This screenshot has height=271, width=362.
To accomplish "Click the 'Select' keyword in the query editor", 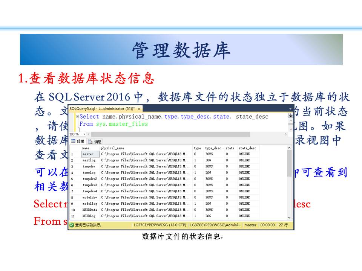I will (89, 117).
